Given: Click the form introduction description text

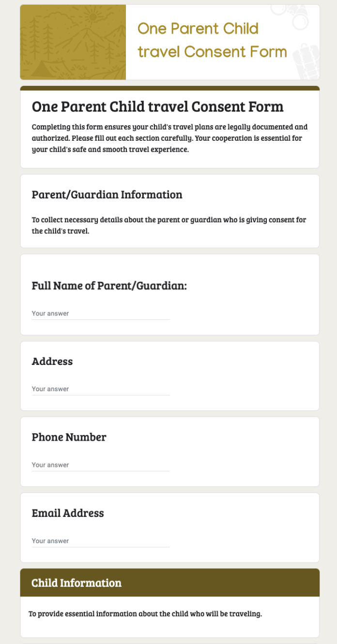Looking at the screenshot, I should click(169, 138).
